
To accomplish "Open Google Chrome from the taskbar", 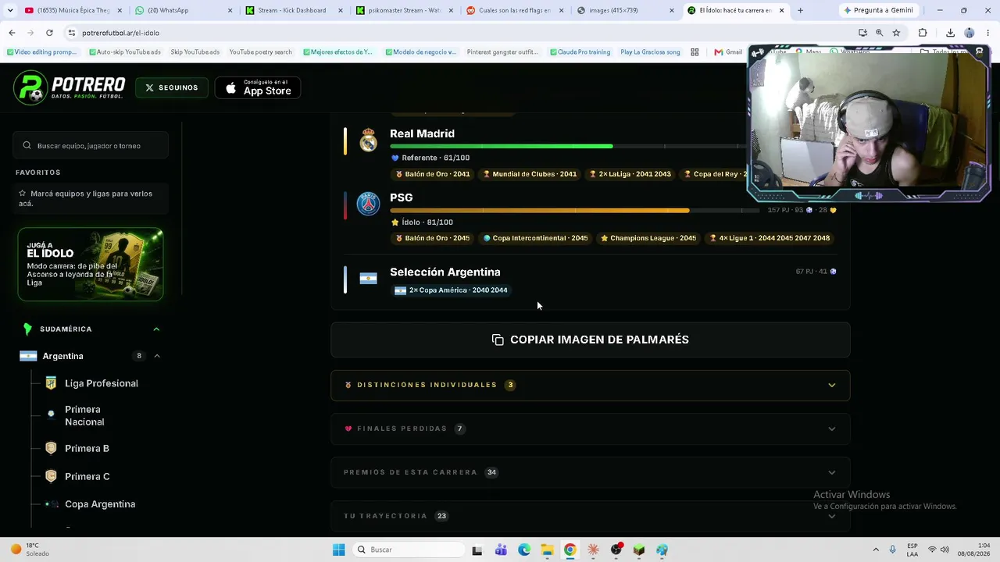I will (570, 550).
